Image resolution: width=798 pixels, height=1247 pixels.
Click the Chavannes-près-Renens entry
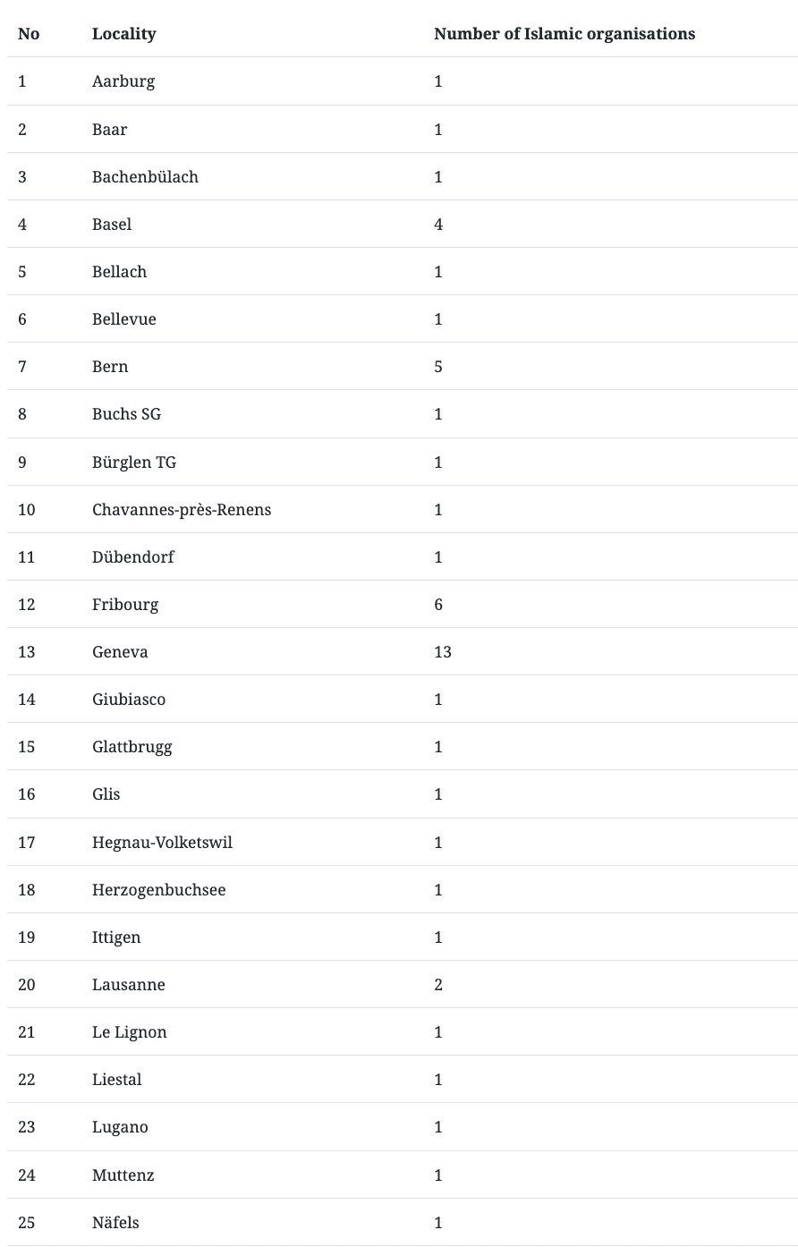[x=182, y=510]
